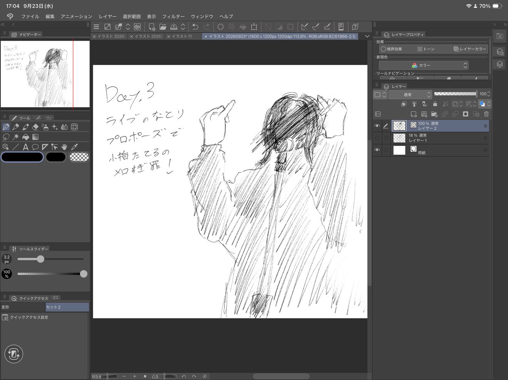
Task: Click the navigator canvas thumbnail
Action: 45,74
